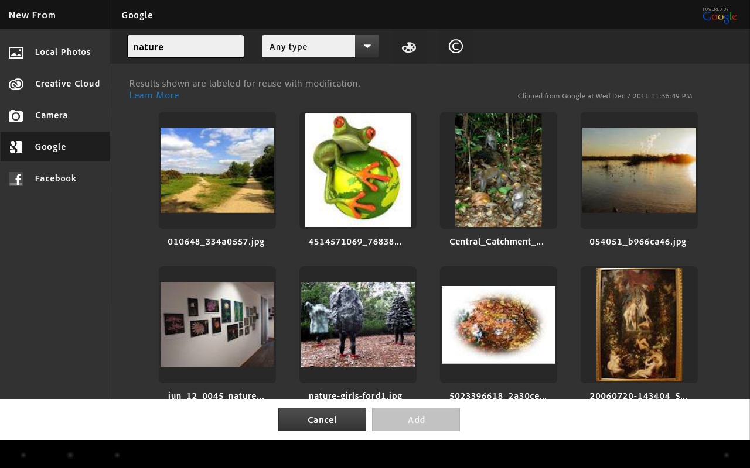
Task: Open the Learn More link
Action: [x=154, y=95]
